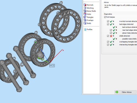Toggle overlapping triangles detected checkbox
Viewport: 137px width, 103px height.
[108, 42]
